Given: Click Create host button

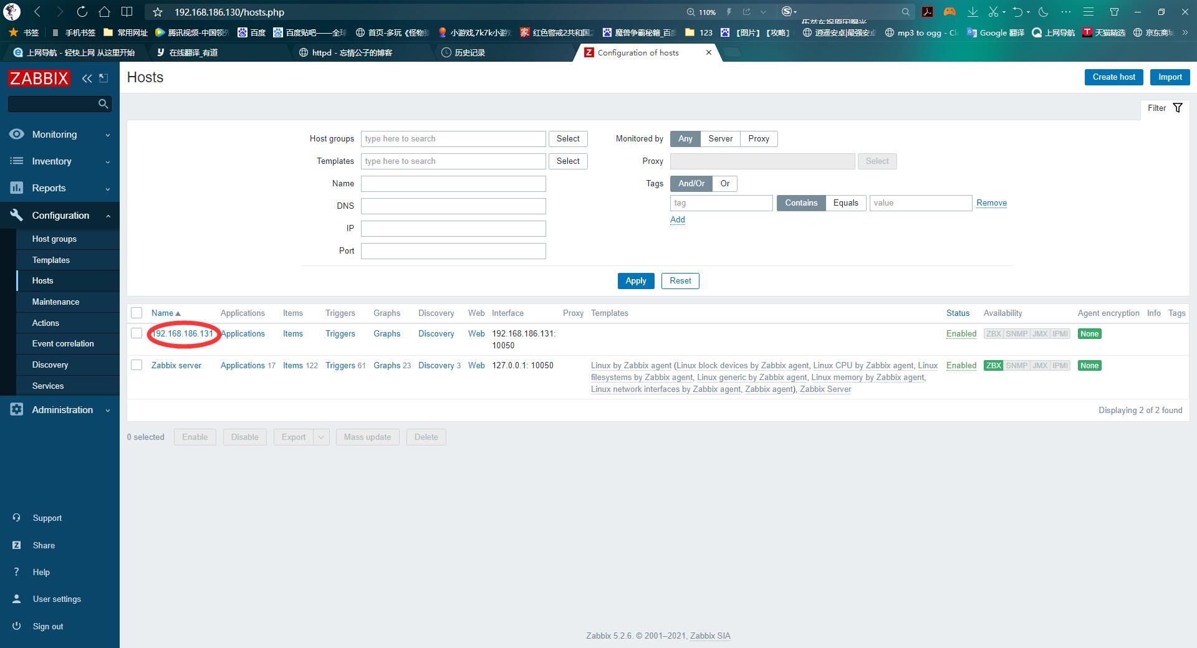Looking at the screenshot, I should (1113, 77).
